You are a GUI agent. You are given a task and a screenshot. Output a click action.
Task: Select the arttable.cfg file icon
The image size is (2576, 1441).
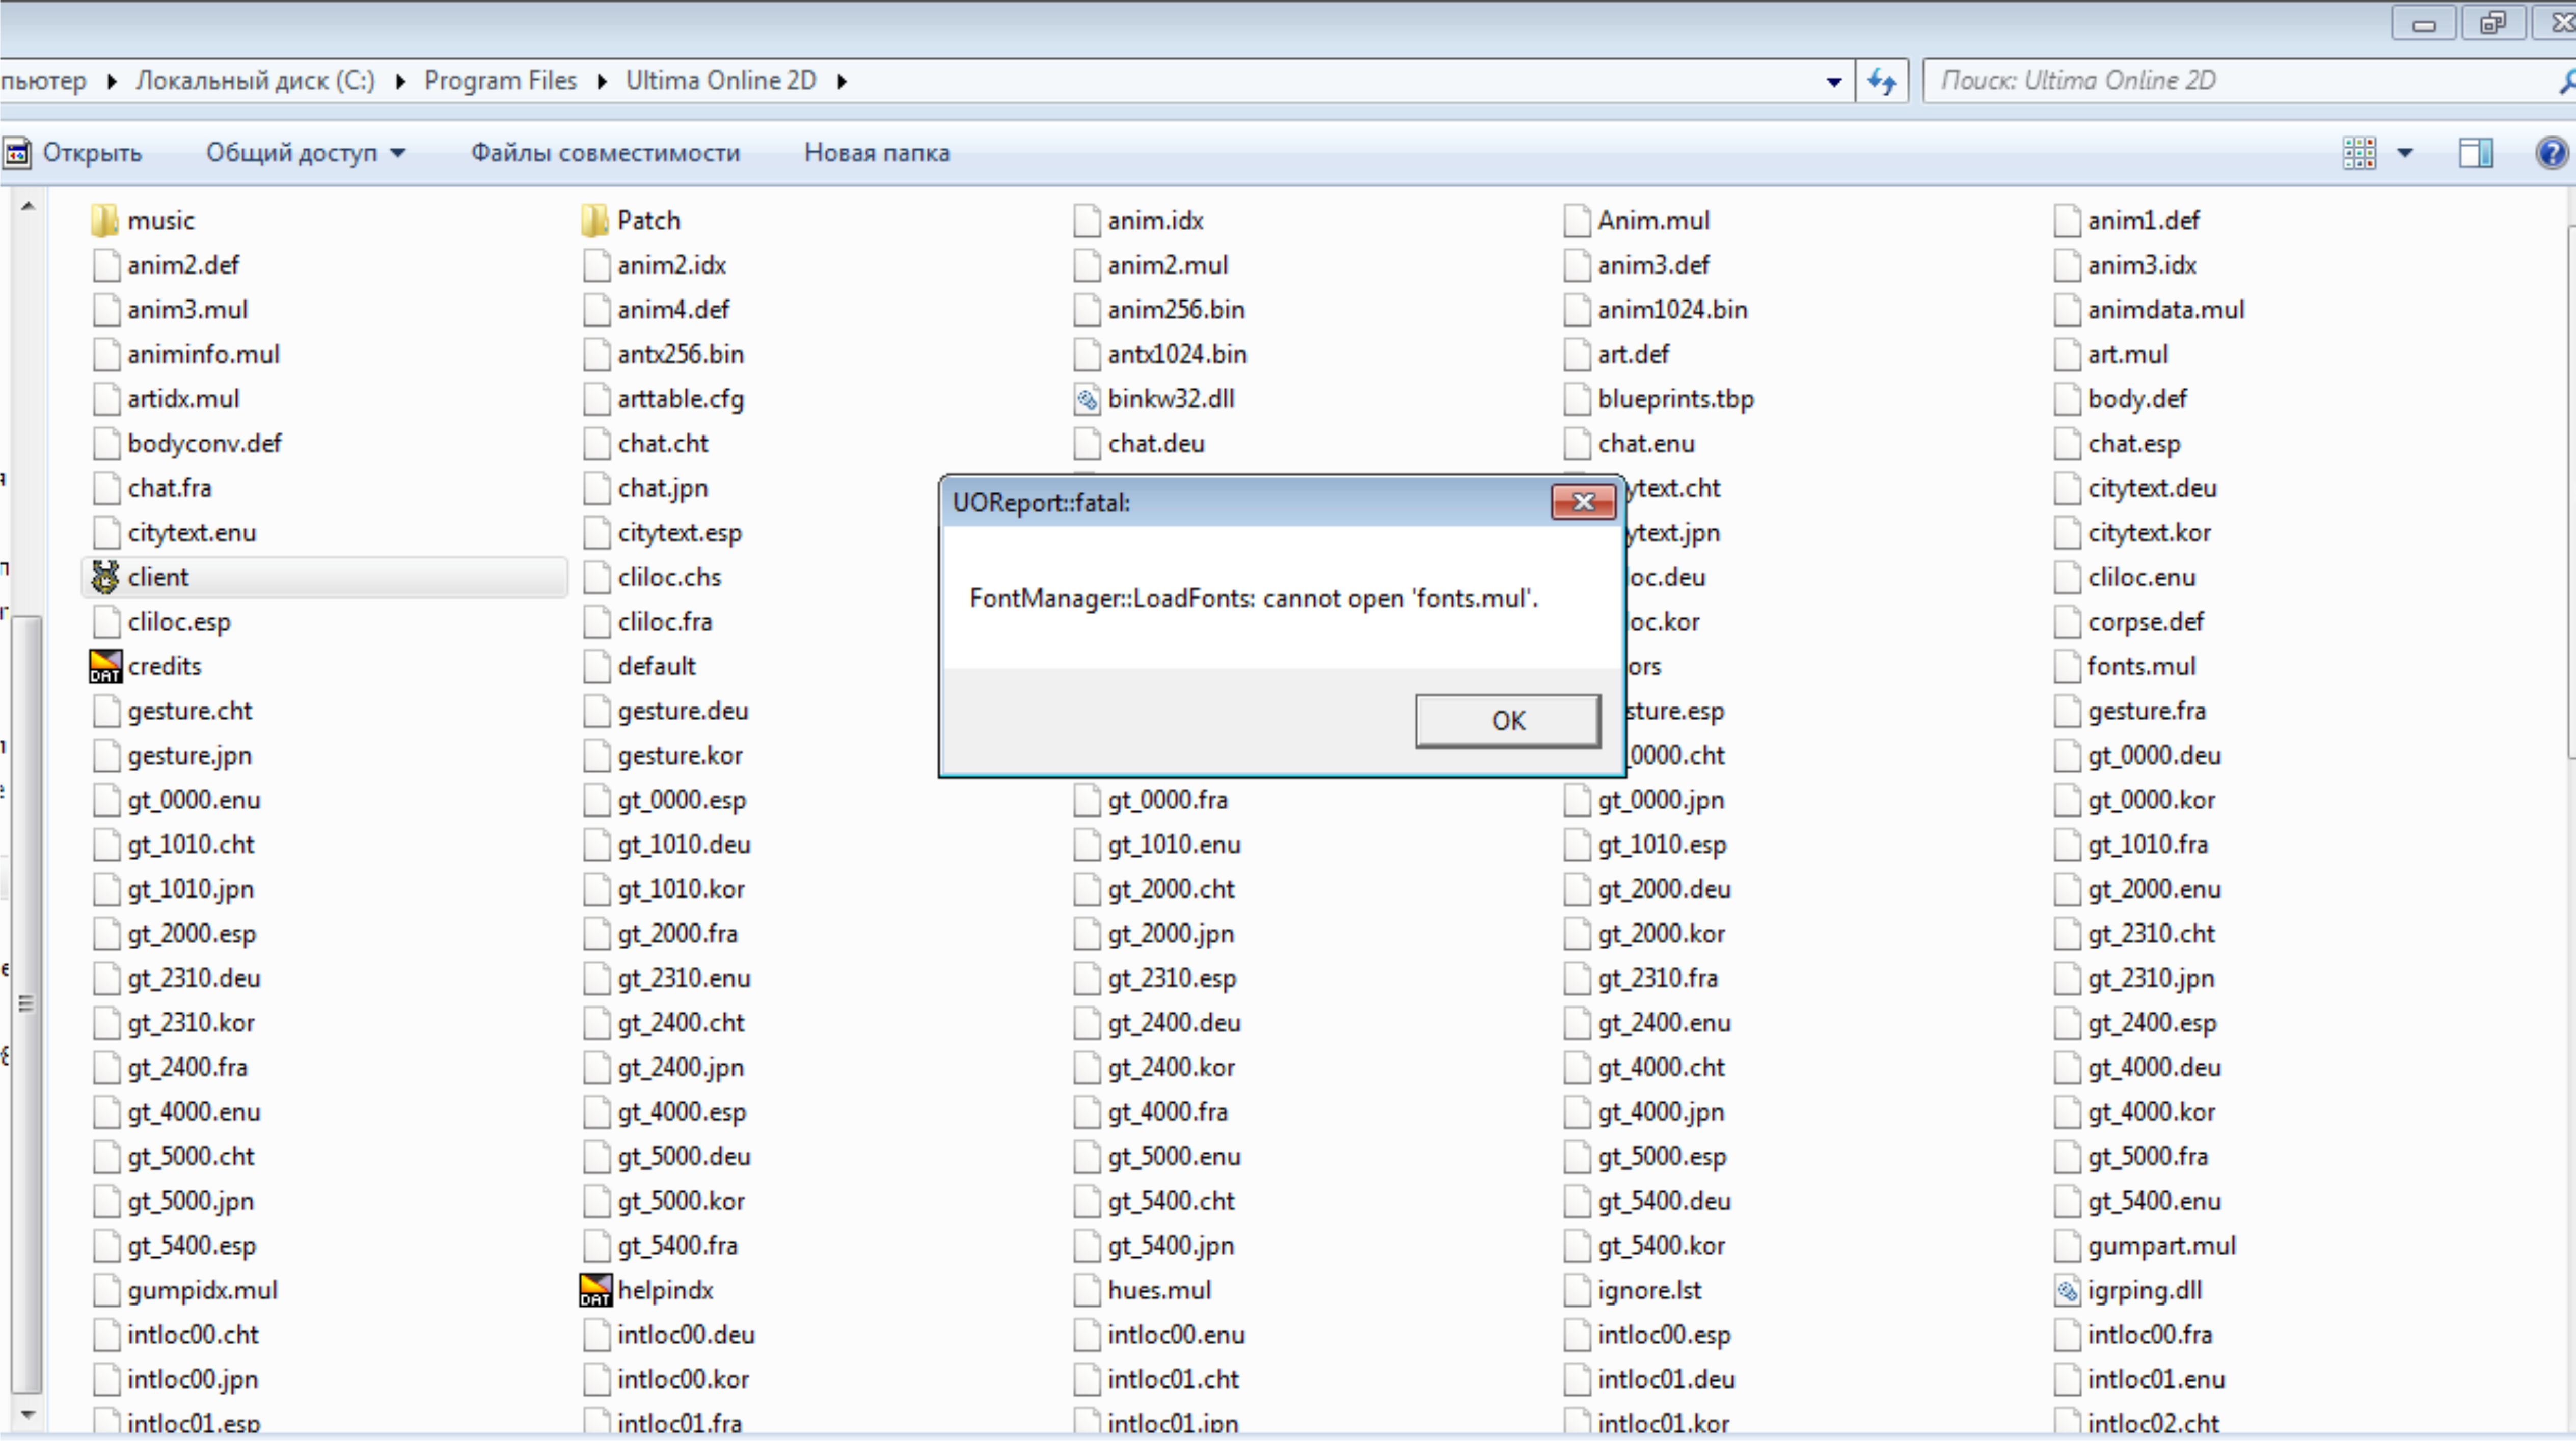coord(596,399)
